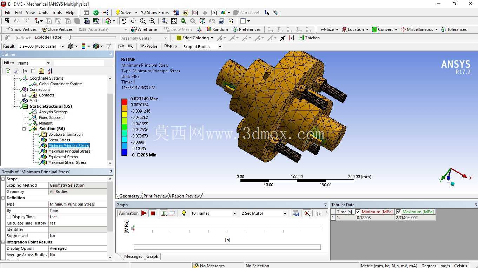478x268 pixels.
Task: Uncheck the Minimum [MPa] column checkbox
Action: pos(358,212)
